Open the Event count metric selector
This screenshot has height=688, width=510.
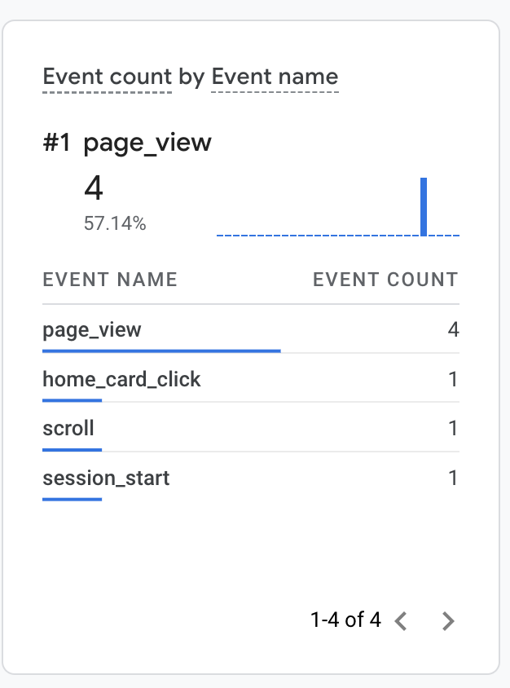click(107, 77)
